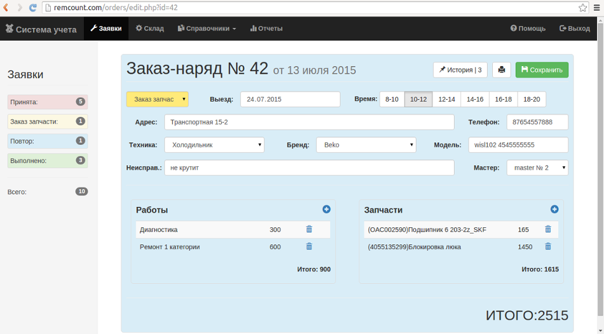Image resolution: width=604 pixels, height=334 pixels.
Task: Add a new spare part with plus icon
Action: tap(554, 209)
